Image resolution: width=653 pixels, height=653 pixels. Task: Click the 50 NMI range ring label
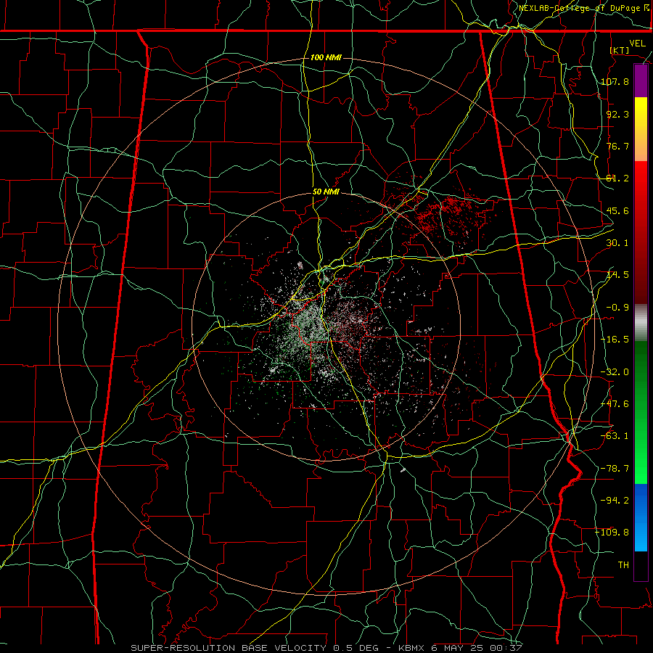coord(326,192)
